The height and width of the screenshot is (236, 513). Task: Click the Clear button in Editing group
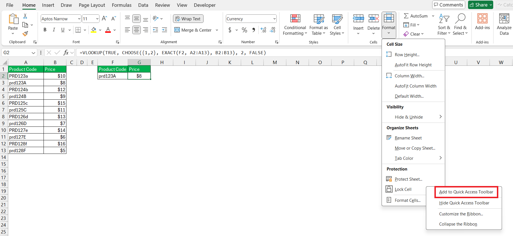(414, 34)
